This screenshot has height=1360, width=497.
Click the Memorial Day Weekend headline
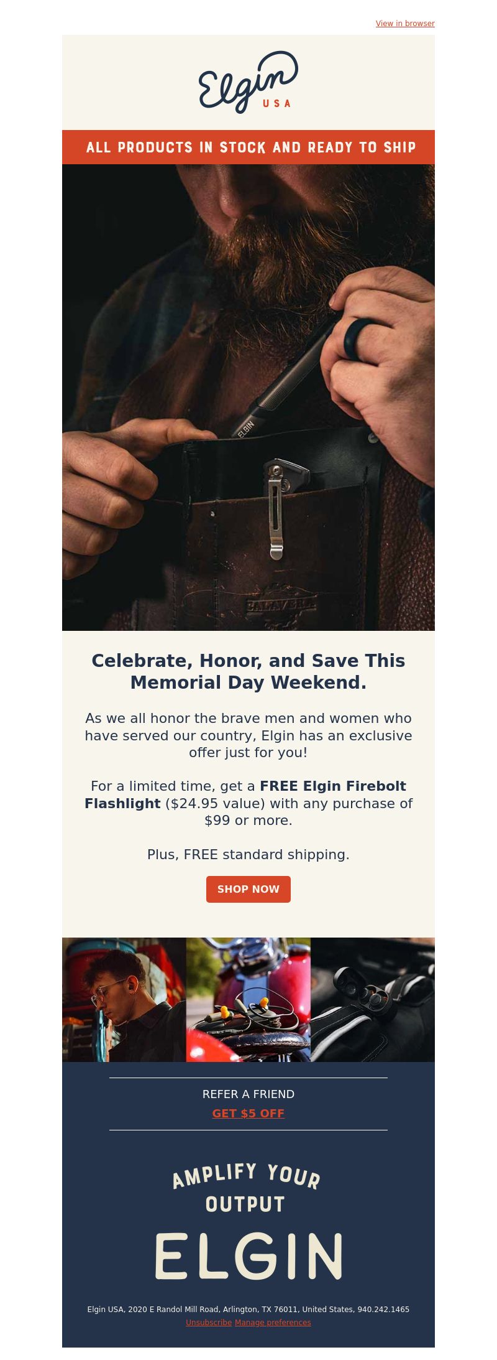[x=248, y=671]
